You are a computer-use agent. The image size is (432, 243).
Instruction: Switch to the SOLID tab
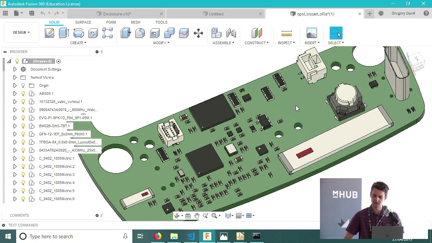(x=54, y=22)
